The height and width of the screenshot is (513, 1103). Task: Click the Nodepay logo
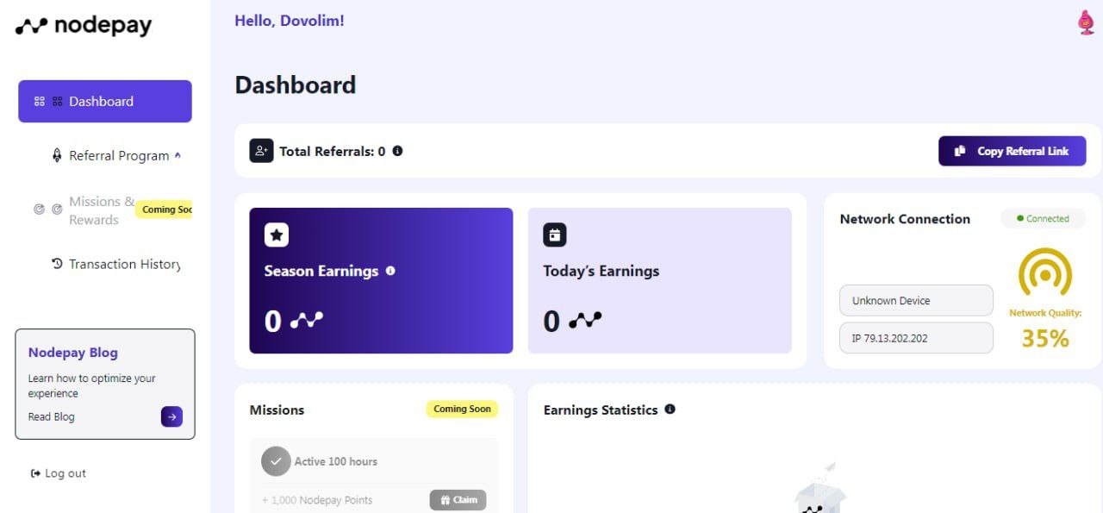[84, 26]
